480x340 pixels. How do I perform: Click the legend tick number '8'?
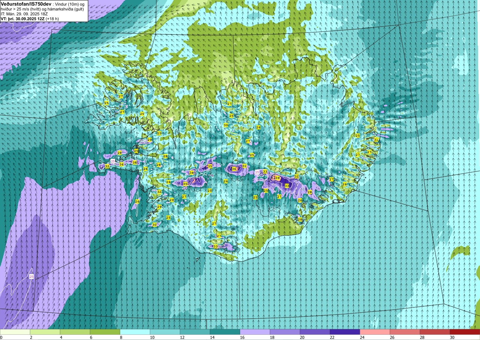[121, 337]
